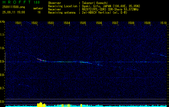Click the gray vertical range bar beside 0.9 kHz

5,62
